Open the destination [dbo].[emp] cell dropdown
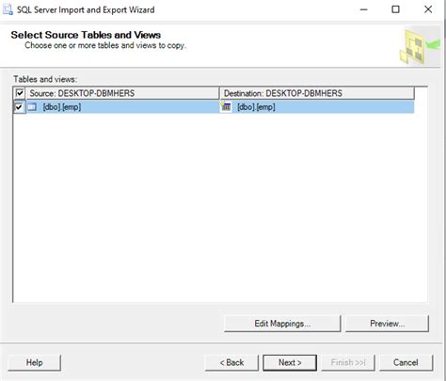Image resolution: width=446 pixels, height=381 pixels. click(317, 107)
